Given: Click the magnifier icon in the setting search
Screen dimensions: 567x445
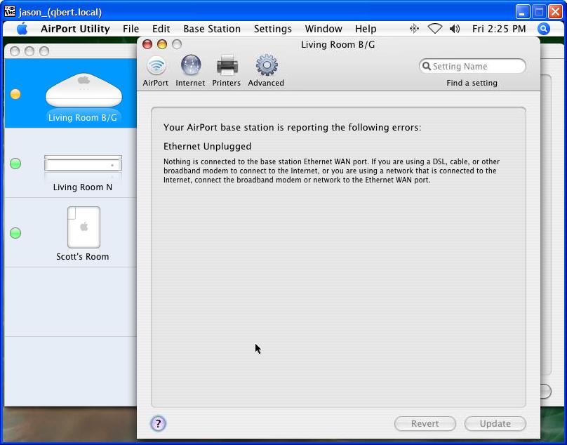Looking at the screenshot, I should coord(427,66).
